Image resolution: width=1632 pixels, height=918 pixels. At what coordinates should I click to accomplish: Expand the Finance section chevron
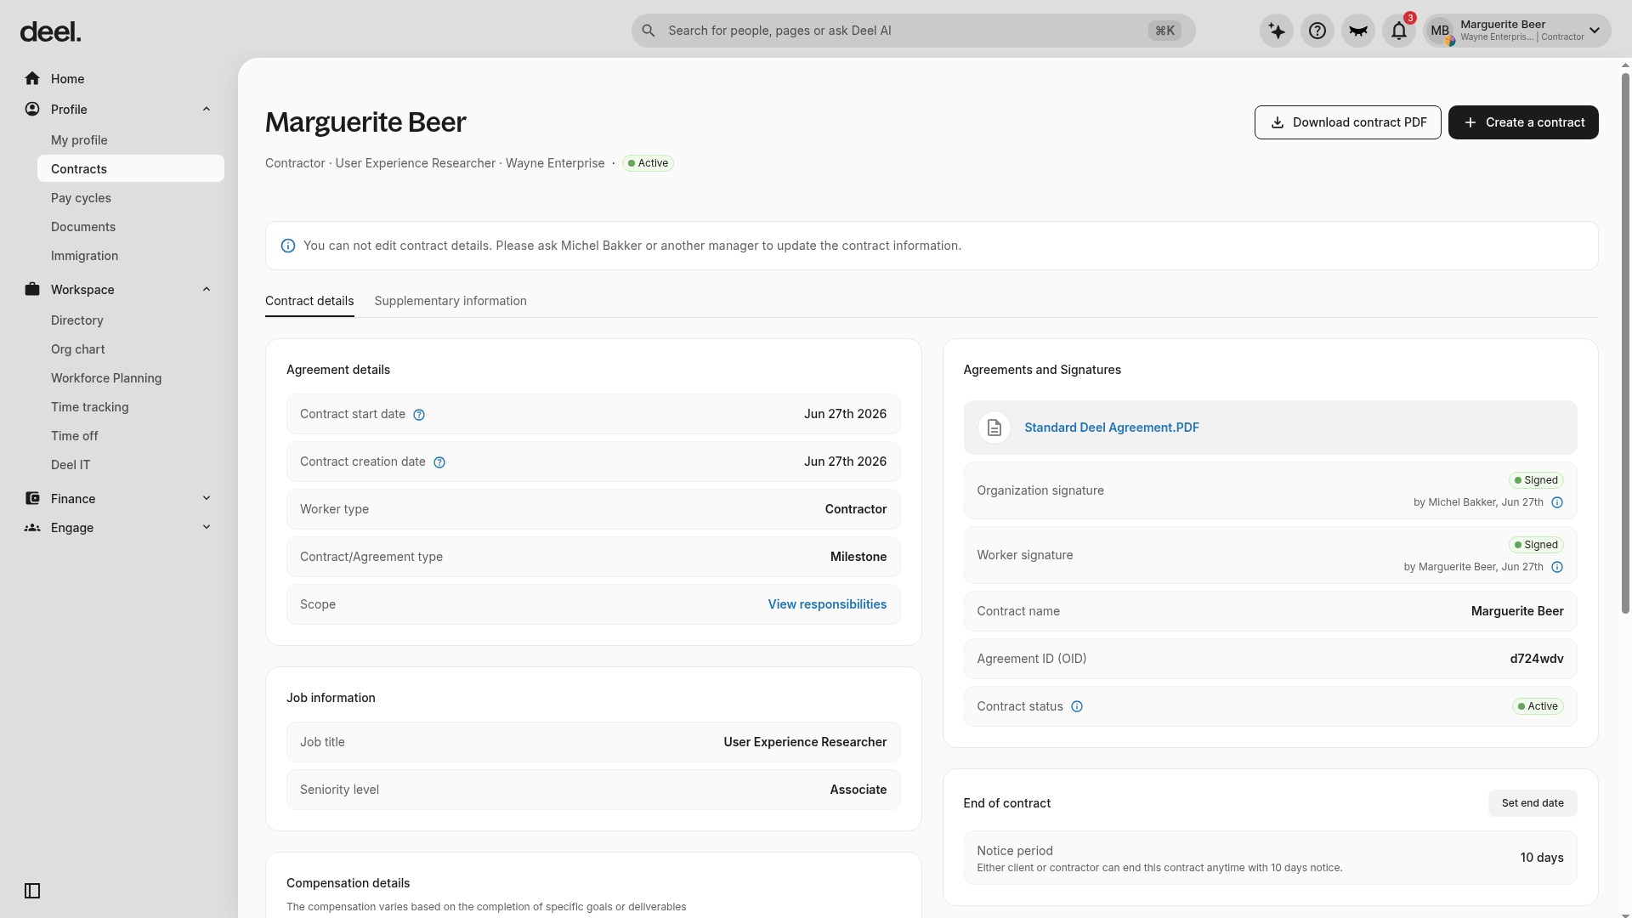click(x=207, y=499)
